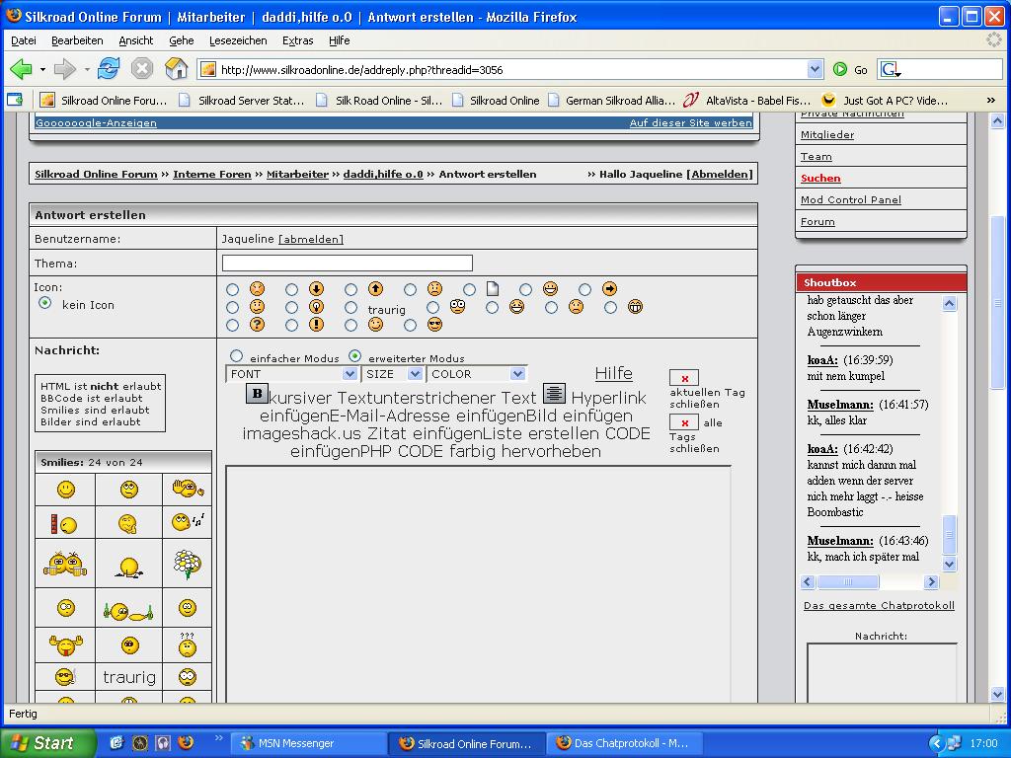Open the Mod Control Panel link
The width and height of the screenshot is (1011, 758).
tap(850, 199)
